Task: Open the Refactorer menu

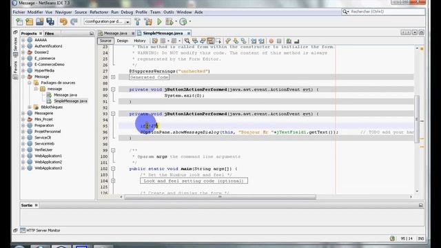Action: click(99, 12)
